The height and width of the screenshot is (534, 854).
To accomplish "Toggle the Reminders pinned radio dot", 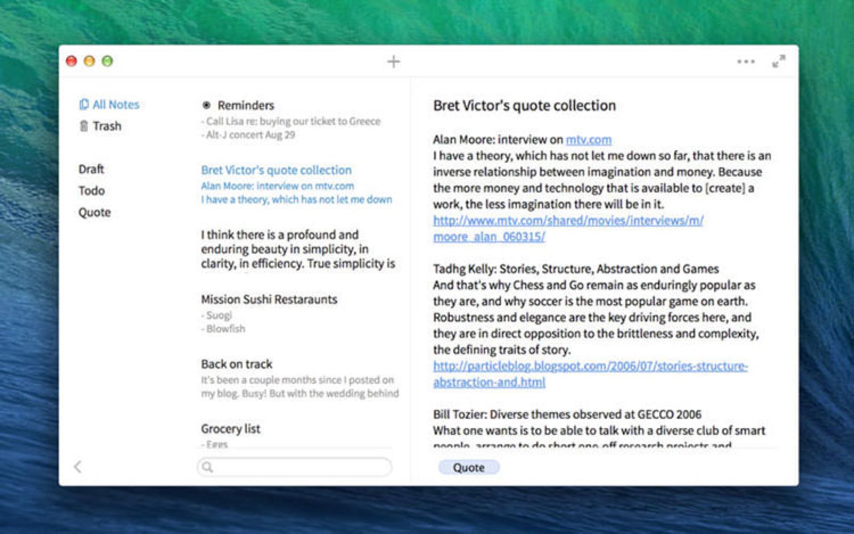I will tap(206, 105).
